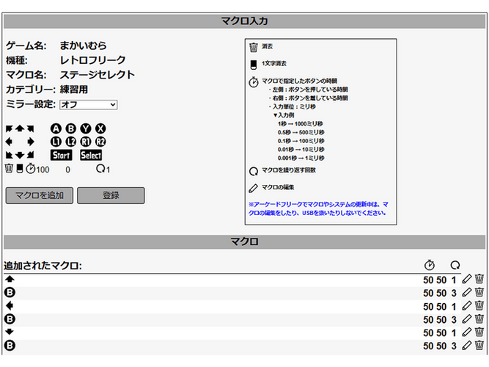Set release time field showing 0

pyautogui.click(x=67, y=170)
